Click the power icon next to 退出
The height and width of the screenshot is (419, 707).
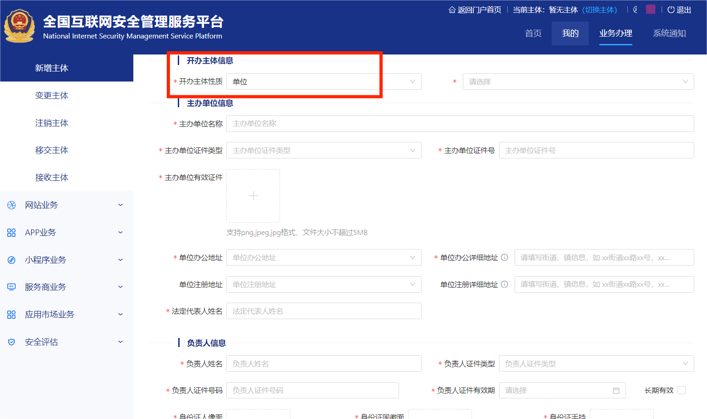tap(670, 10)
